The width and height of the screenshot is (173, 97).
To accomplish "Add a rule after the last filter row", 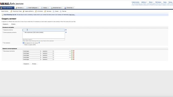I will coord(72,59).
